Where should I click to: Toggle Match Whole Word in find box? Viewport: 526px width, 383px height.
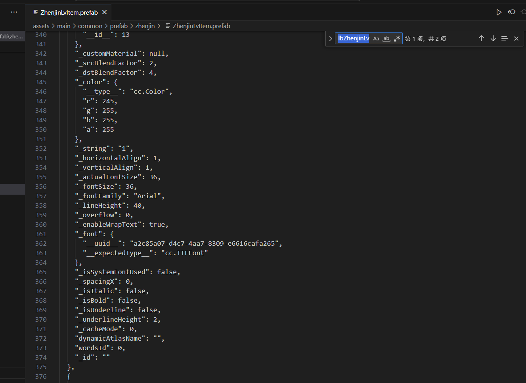(386, 38)
